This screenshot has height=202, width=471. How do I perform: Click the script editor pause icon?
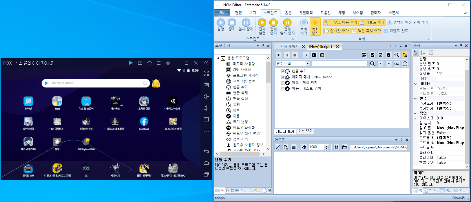(287, 55)
